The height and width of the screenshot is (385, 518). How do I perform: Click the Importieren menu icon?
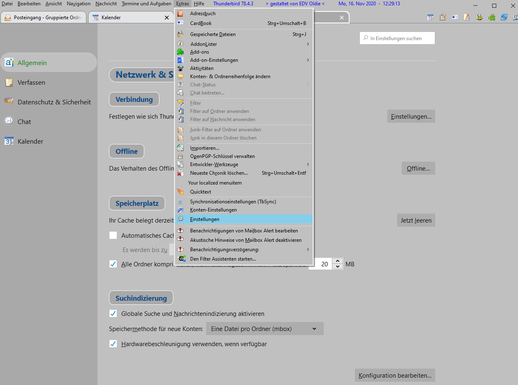click(x=180, y=148)
